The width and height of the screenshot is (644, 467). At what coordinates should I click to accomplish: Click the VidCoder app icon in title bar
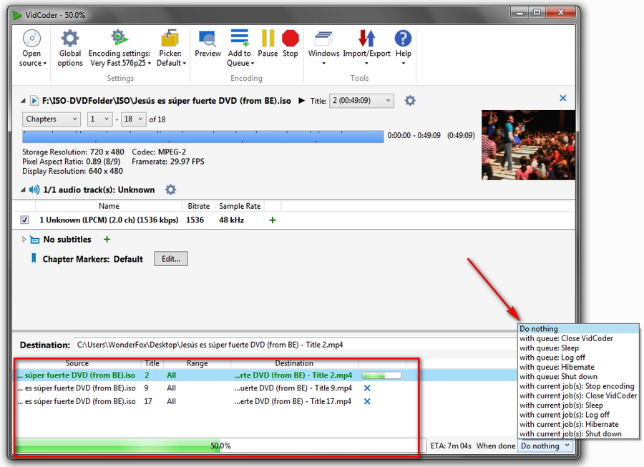coord(17,15)
